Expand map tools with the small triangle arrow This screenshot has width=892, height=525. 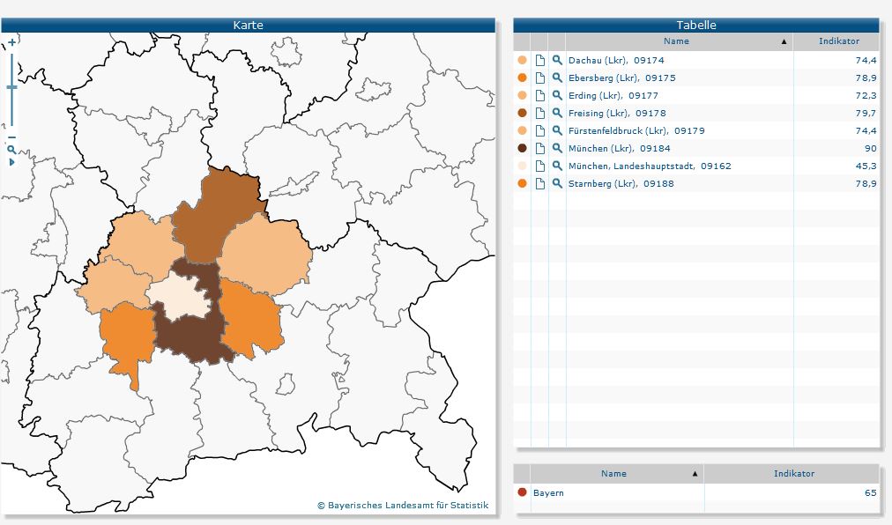pyautogui.click(x=11, y=162)
